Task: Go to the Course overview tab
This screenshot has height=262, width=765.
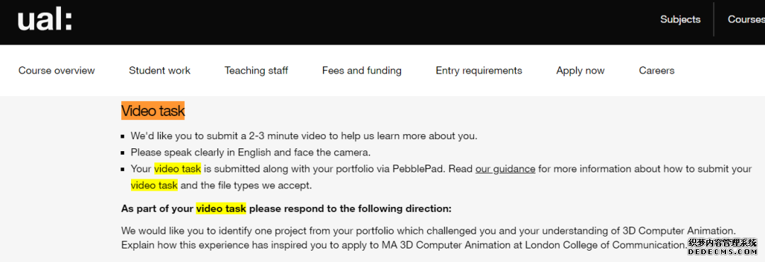Action: (57, 71)
